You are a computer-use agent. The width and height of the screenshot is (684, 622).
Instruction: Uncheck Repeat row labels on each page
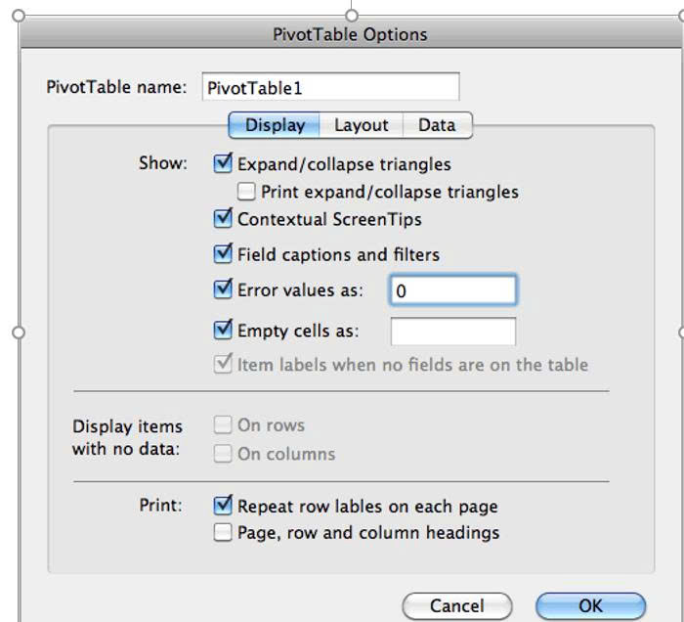pyautogui.click(x=223, y=507)
